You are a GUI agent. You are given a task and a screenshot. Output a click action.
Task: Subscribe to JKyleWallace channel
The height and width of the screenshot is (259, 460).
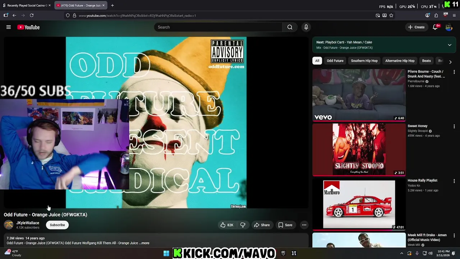pyautogui.click(x=57, y=225)
